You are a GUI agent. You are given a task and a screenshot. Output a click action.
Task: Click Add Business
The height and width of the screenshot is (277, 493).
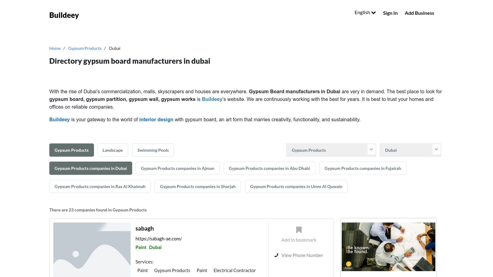point(419,13)
